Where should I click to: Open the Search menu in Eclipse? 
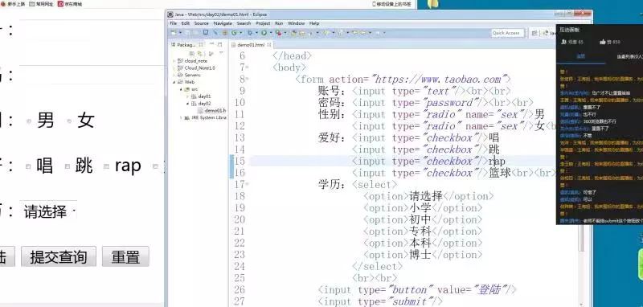click(244, 23)
